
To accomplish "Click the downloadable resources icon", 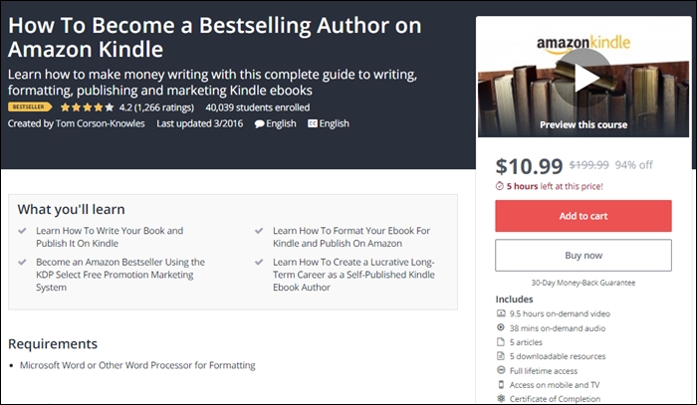I will [501, 355].
